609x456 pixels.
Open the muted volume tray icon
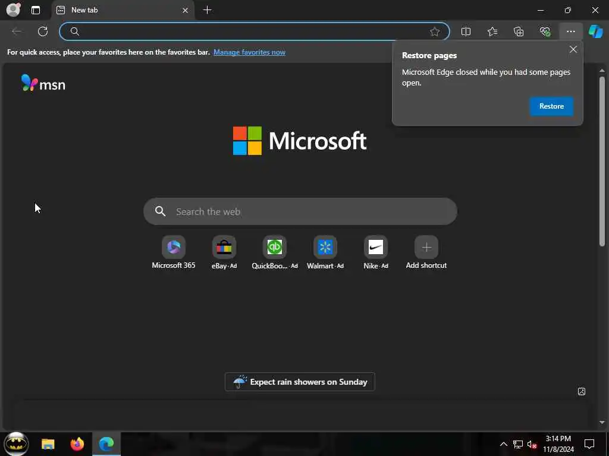click(x=532, y=444)
